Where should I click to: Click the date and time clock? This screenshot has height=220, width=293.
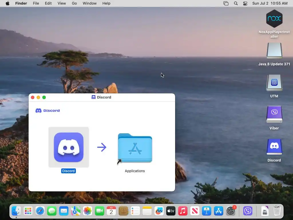click(x=270, y=3)
